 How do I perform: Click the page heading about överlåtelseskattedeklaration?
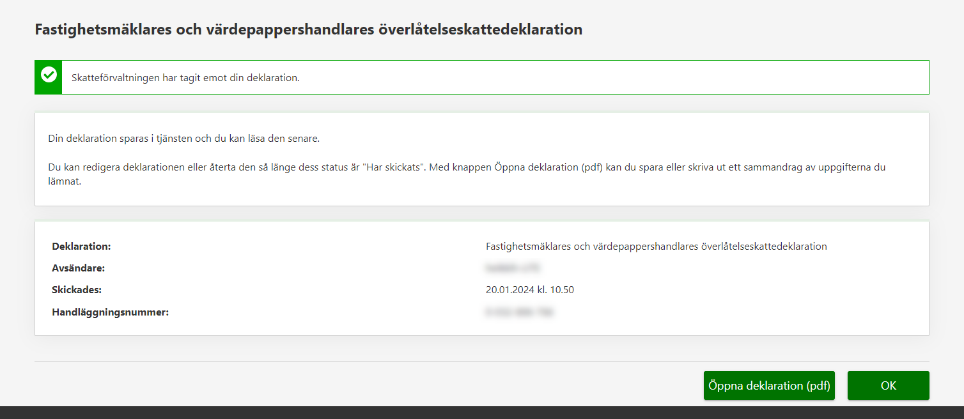[x=308, y=29]
